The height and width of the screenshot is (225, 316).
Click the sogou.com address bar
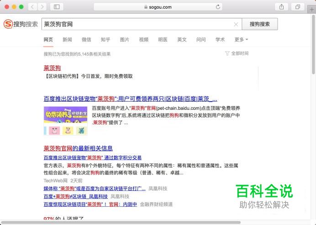[158, 7]
